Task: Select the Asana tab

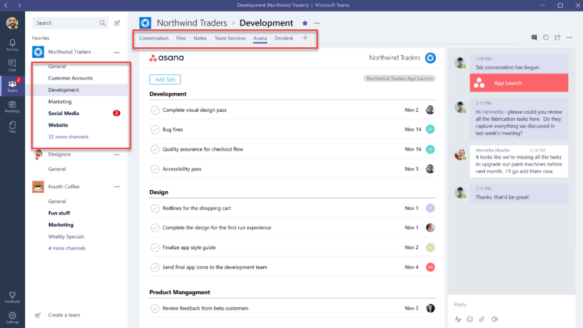Action: click(260, 38)
